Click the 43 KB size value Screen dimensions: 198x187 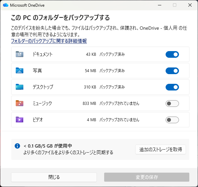(91, 54)
